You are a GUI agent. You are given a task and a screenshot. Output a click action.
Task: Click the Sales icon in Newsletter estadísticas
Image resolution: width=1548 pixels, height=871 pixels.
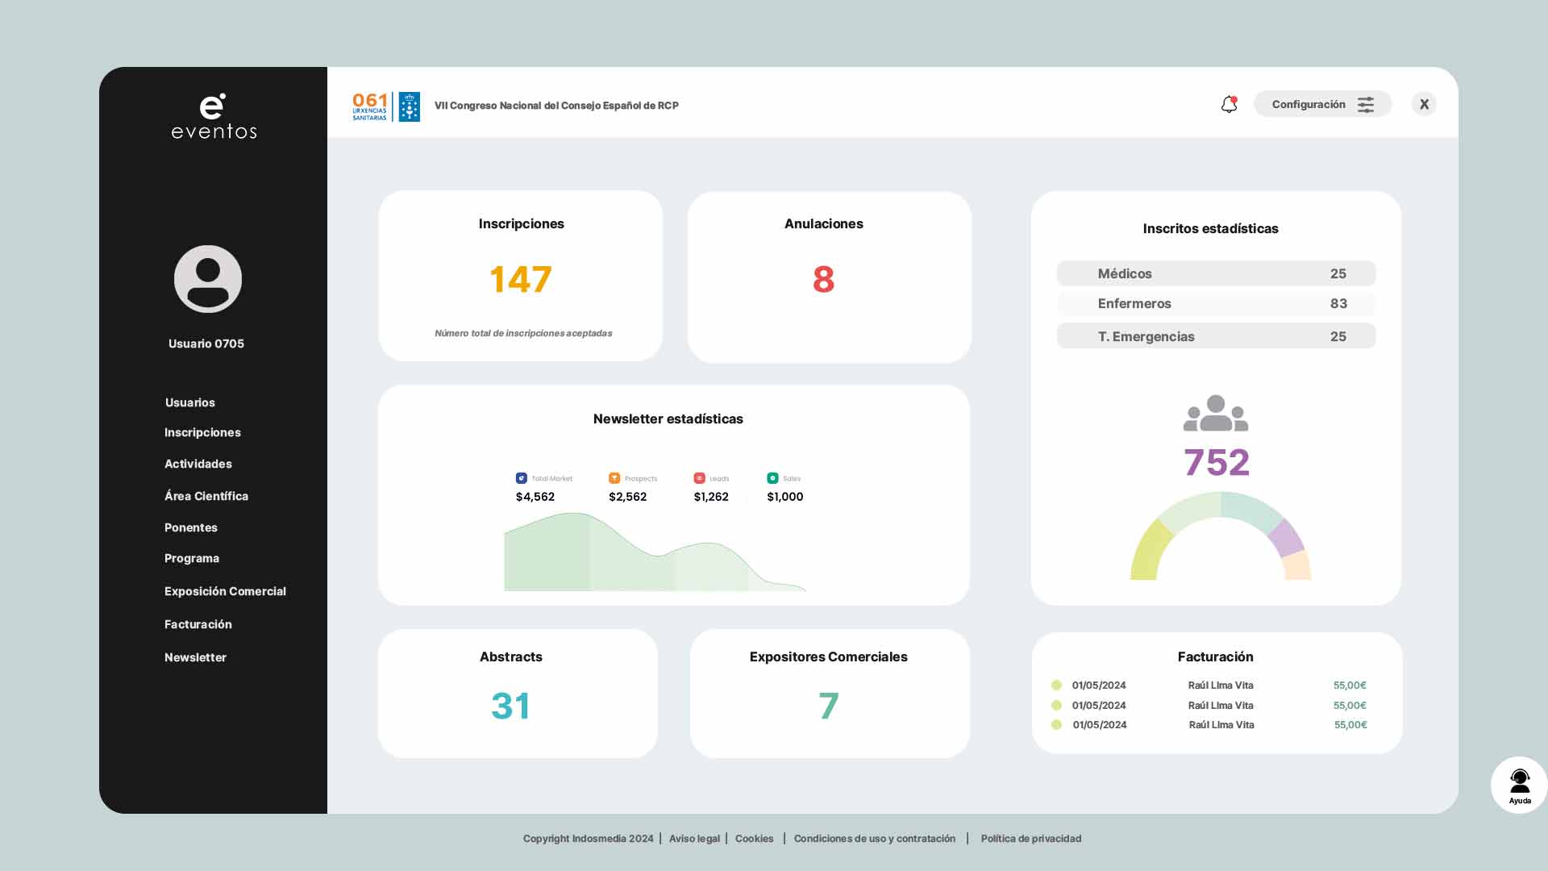click(x=773, y=478)
